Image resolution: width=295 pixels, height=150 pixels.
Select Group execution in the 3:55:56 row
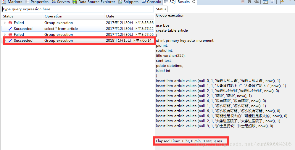[59, 22]
